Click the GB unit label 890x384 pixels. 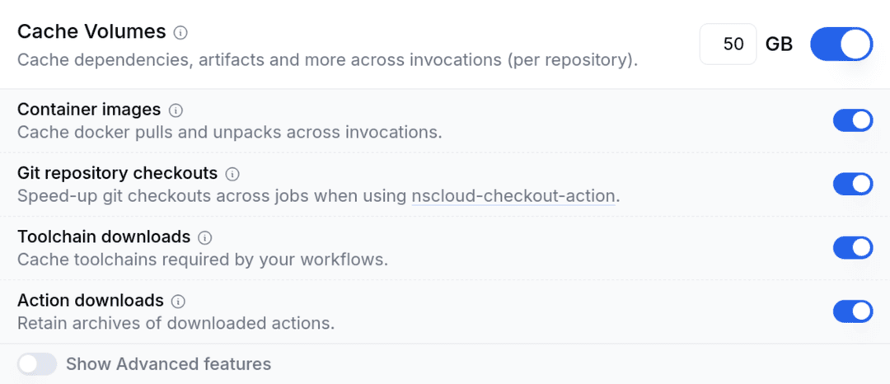(x=779, y=44)
